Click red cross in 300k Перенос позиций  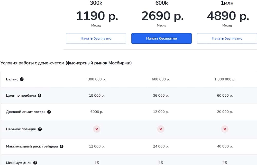point(97,129)
